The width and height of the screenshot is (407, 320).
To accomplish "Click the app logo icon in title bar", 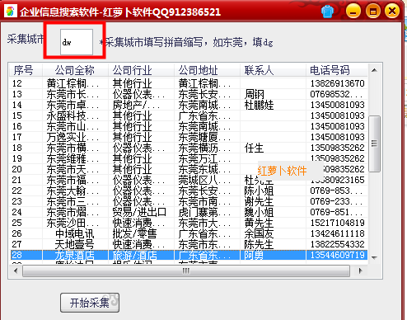I will click(10, 12).
